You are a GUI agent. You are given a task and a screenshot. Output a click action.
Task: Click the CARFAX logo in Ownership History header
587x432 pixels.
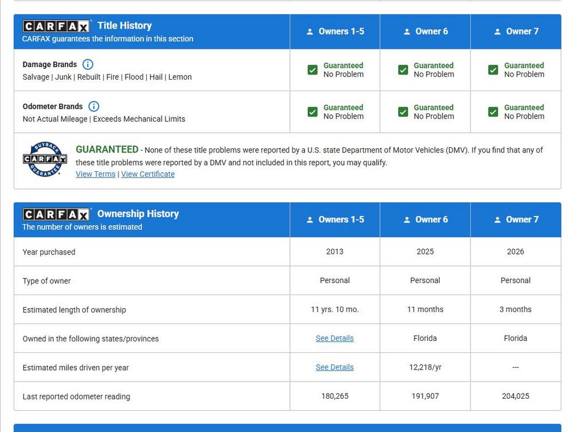coord(56,214)
